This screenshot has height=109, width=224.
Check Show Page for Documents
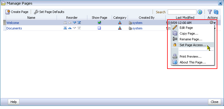(99, 28)
